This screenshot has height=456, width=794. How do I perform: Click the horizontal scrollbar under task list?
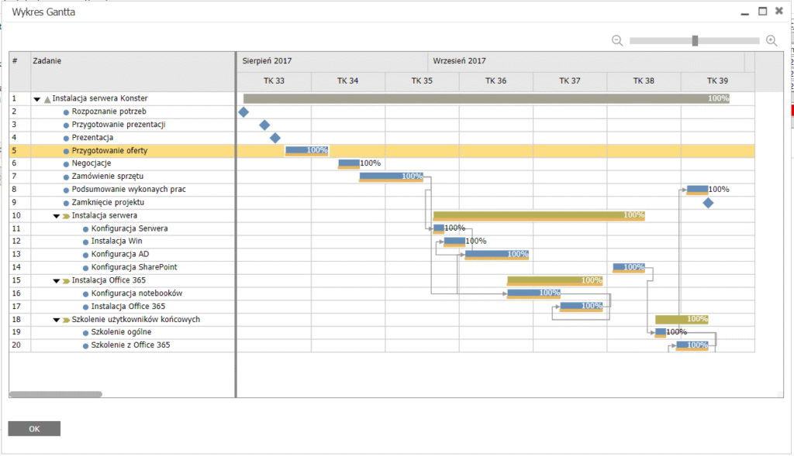pos(56,394)
